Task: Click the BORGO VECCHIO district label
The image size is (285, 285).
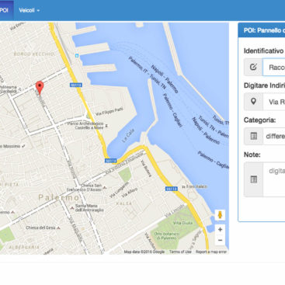Action: click(34, 54)
